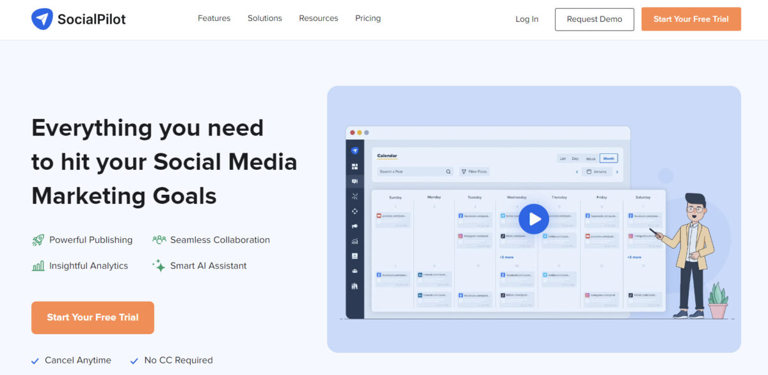This screenshot has width=768, height=375.
Task: Click the Tuesday column header
Action: click(x=474, y=197)
